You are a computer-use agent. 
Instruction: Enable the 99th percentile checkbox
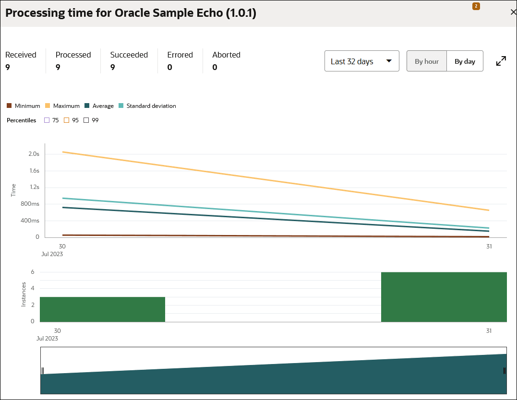pyautogui.click(x=86, y=120)
